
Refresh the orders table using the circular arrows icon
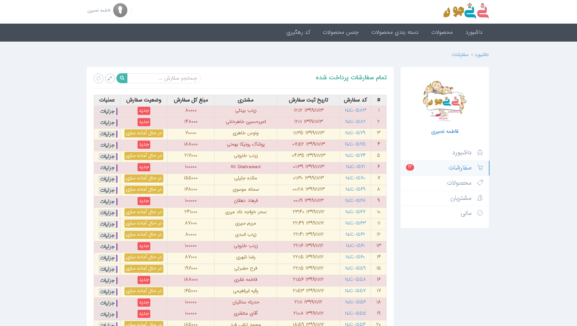tap(98, 78)
